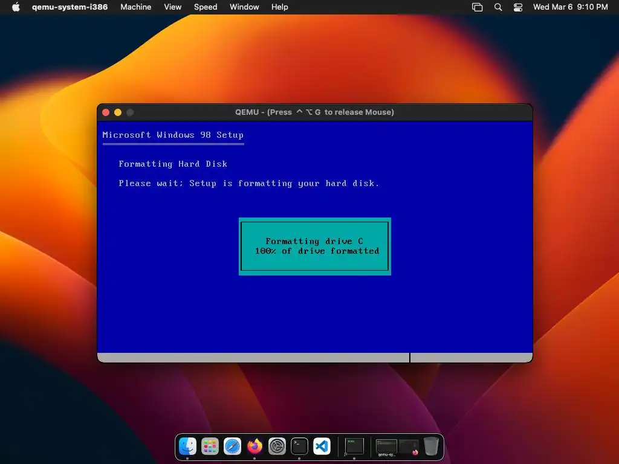Open Launchpad from the Dock
The width and height of the screenshot is (619, 464).
[x=210, y=446]
